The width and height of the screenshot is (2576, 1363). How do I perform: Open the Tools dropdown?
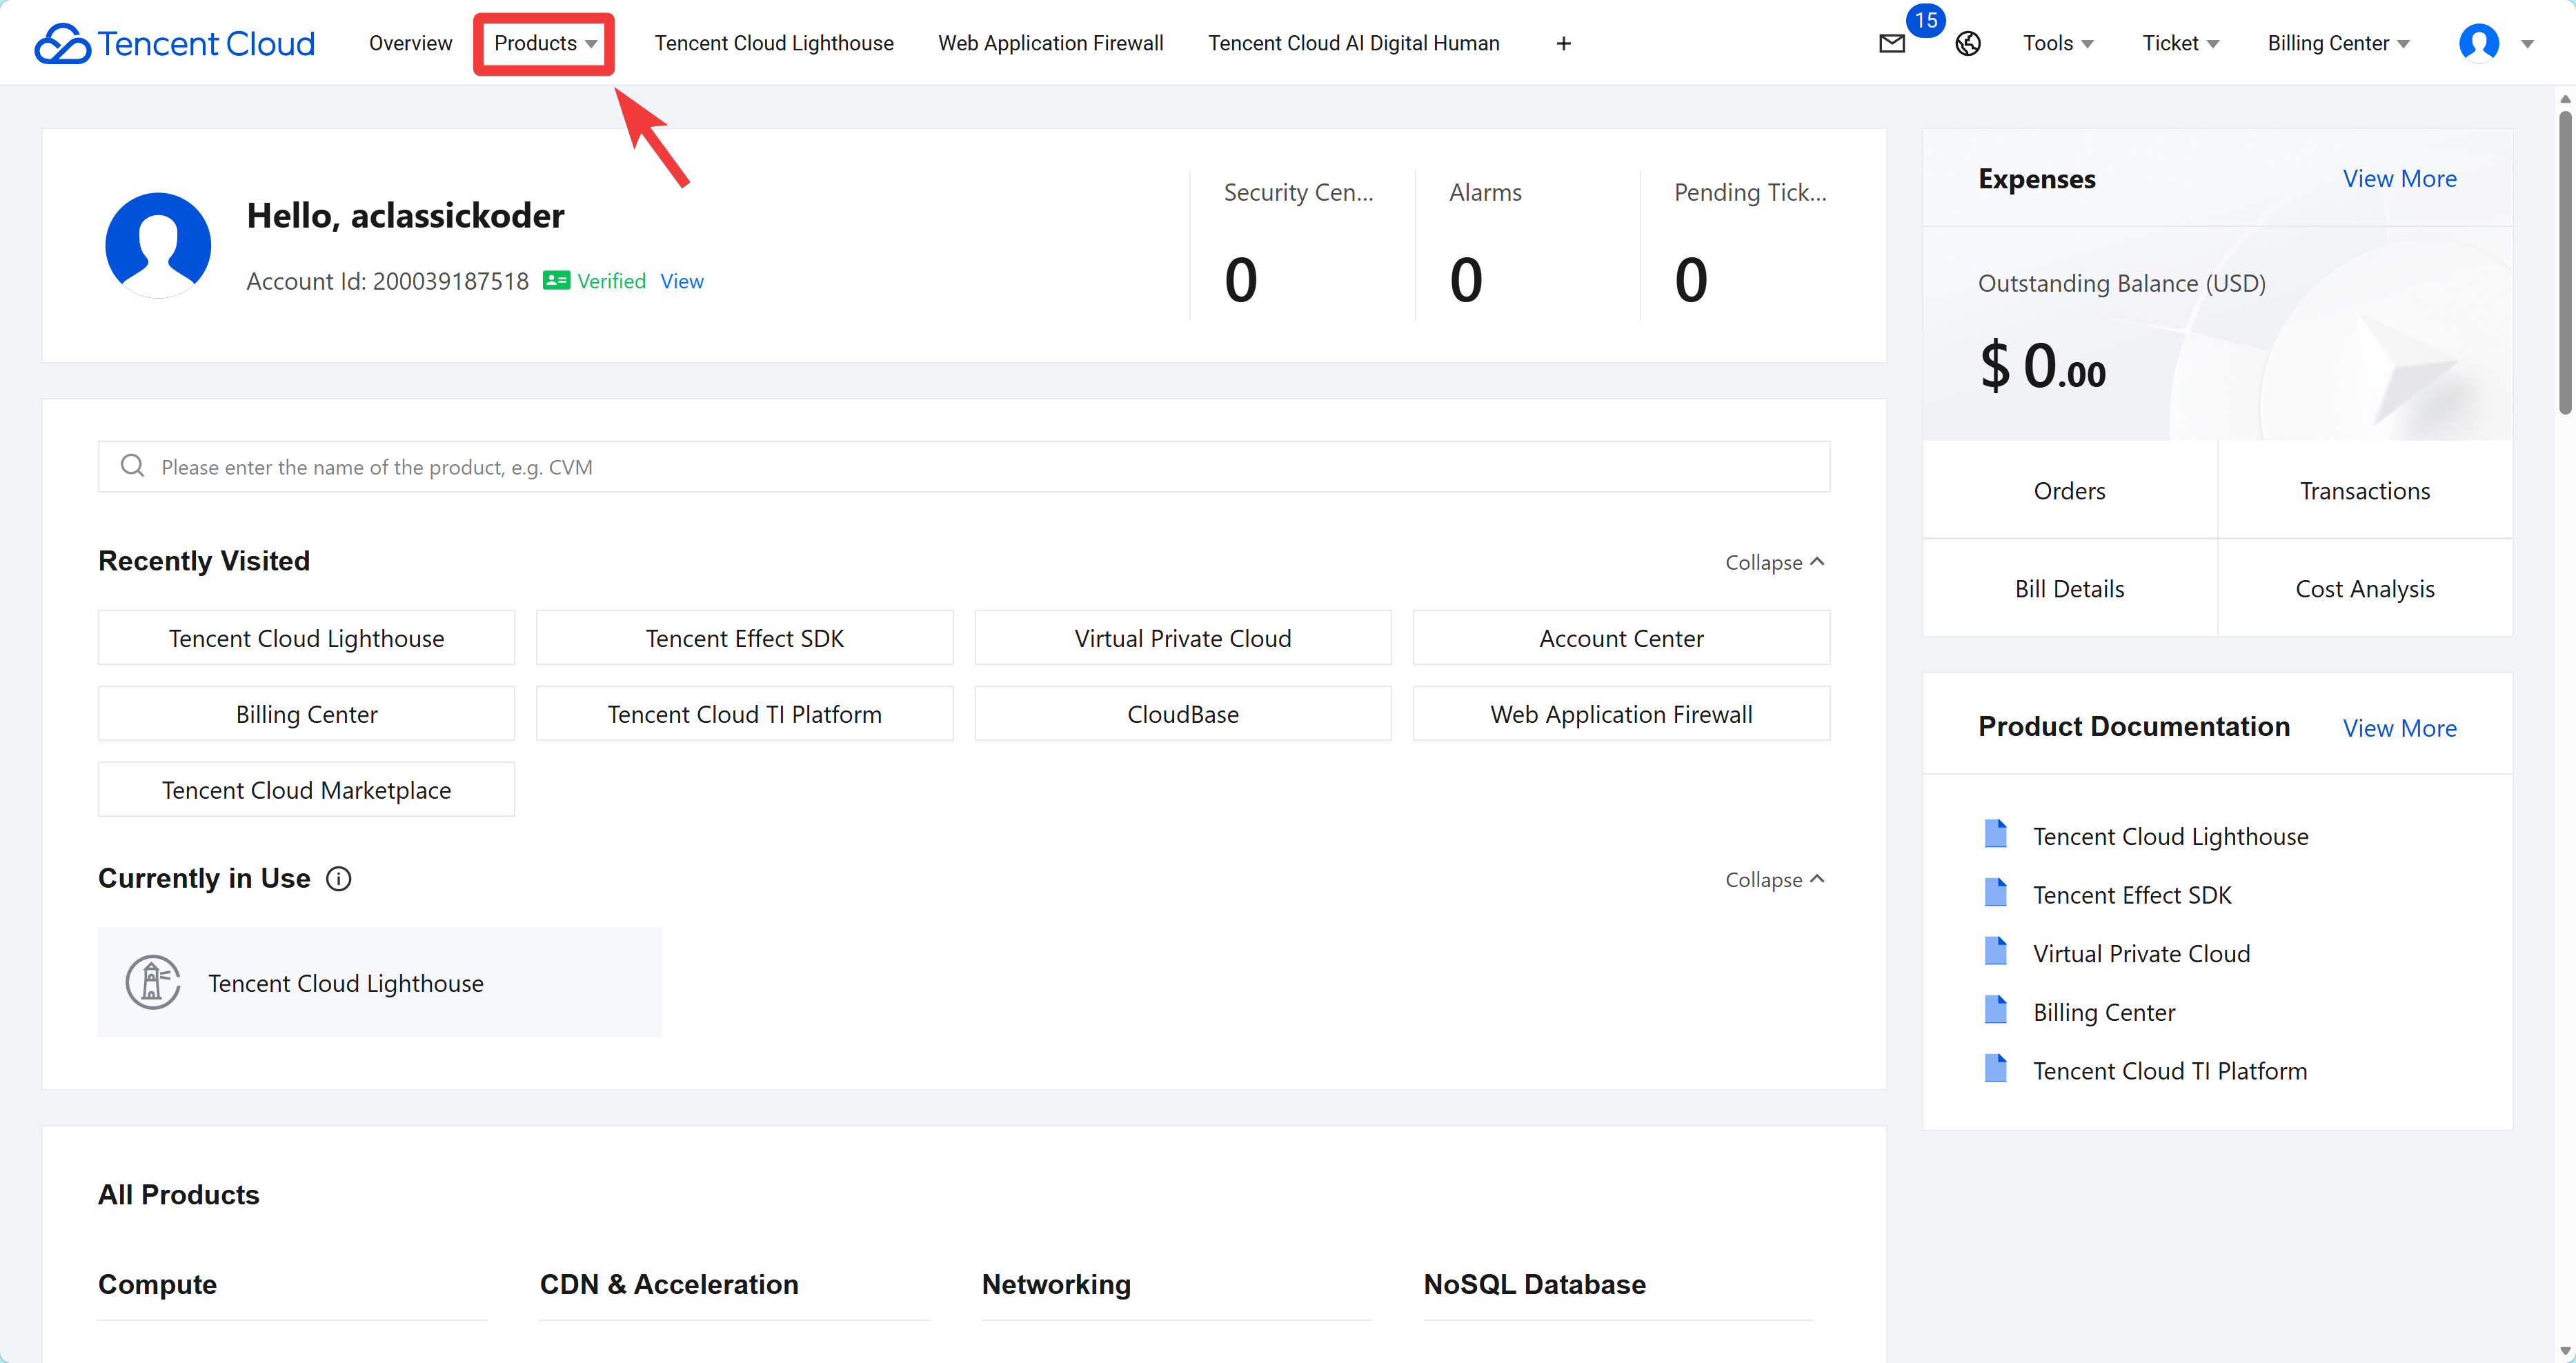(2058, 43)
